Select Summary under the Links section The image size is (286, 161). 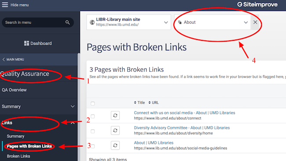tap(15, 136)
